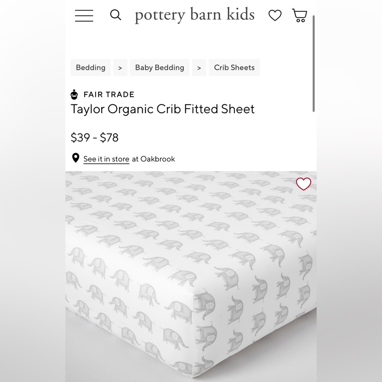The width and height of the screenshot is (382, 382).
Task: Click the Taylor Organic Crib Fitted Sheet title
Action: pos(163,109)
